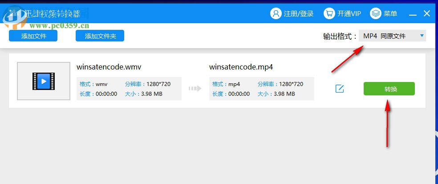Click the 输出格式 label
Viewport: 438px width, 184px height.
pos(340,37)
